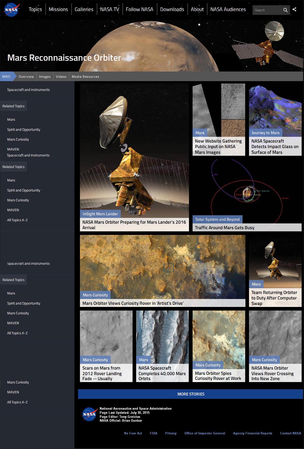Open the About menu
Screen dimensions: 304x449
click(x=197, y=9)
